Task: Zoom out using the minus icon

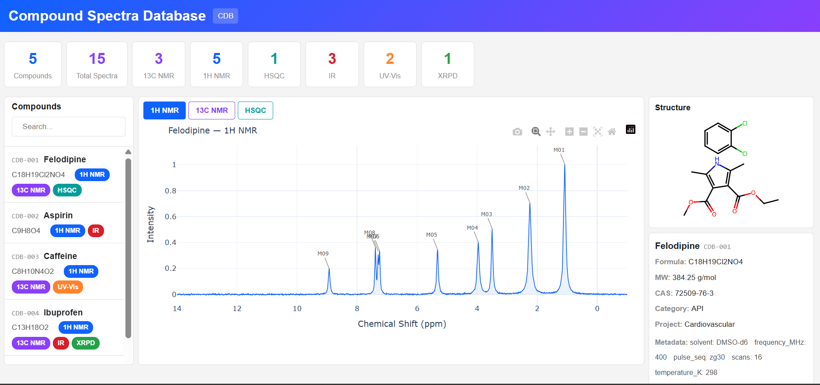Action: point(583,132)
